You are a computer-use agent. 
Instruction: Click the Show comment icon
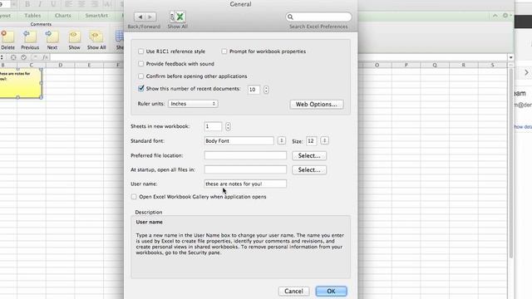pyautogui.click(x=74, y=37)
